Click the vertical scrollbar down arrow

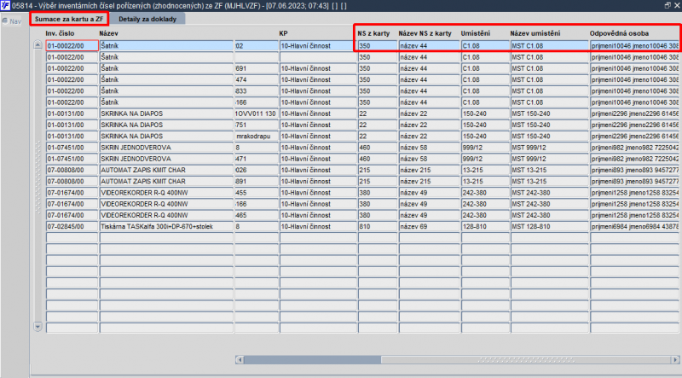[38, 327]
